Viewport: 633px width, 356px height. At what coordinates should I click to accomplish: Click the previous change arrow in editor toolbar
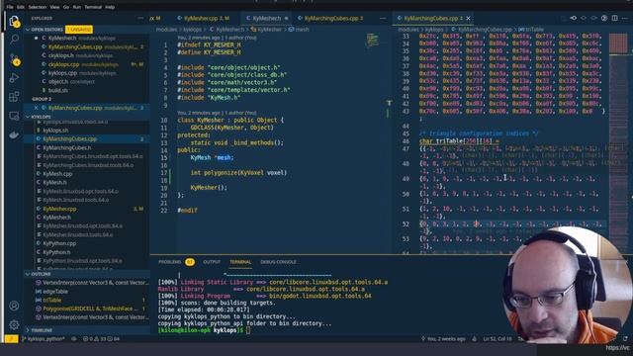click(x=584, y=18)
